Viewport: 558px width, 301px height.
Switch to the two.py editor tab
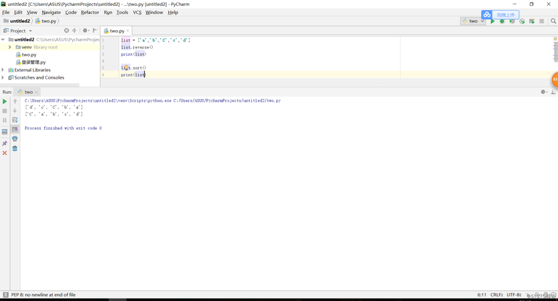[x=116, y=31]
